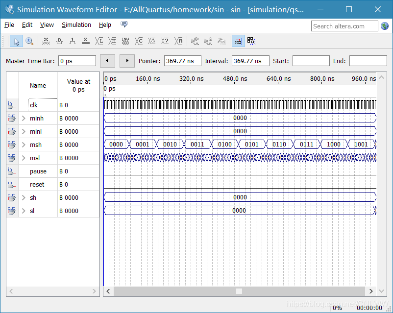Apply High Impedance (Z) icon

86,41
